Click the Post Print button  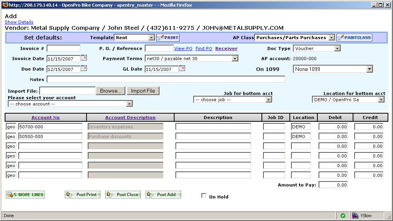click(83, 195)
